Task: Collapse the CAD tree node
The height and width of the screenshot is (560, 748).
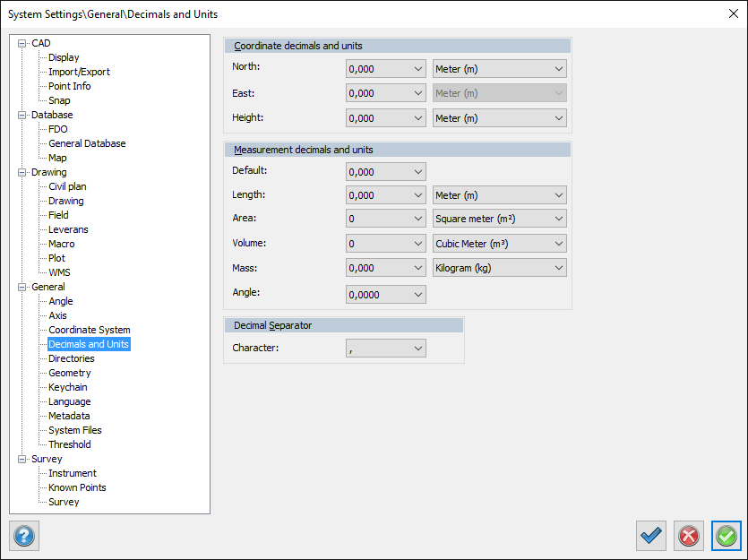Action: click(x=22, y=43)
